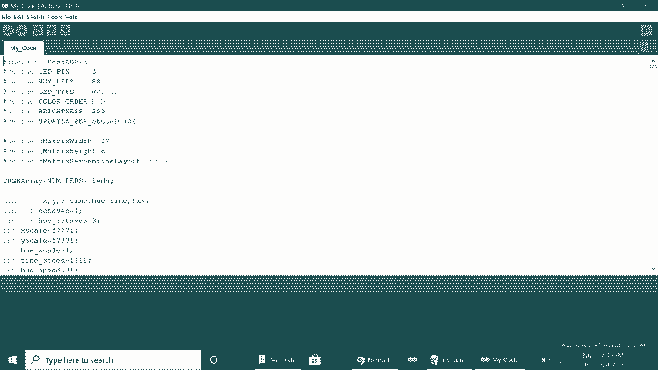Click the kMatrixWidth define line
Viewport: 658px width, 370px height.
[56, 141]
